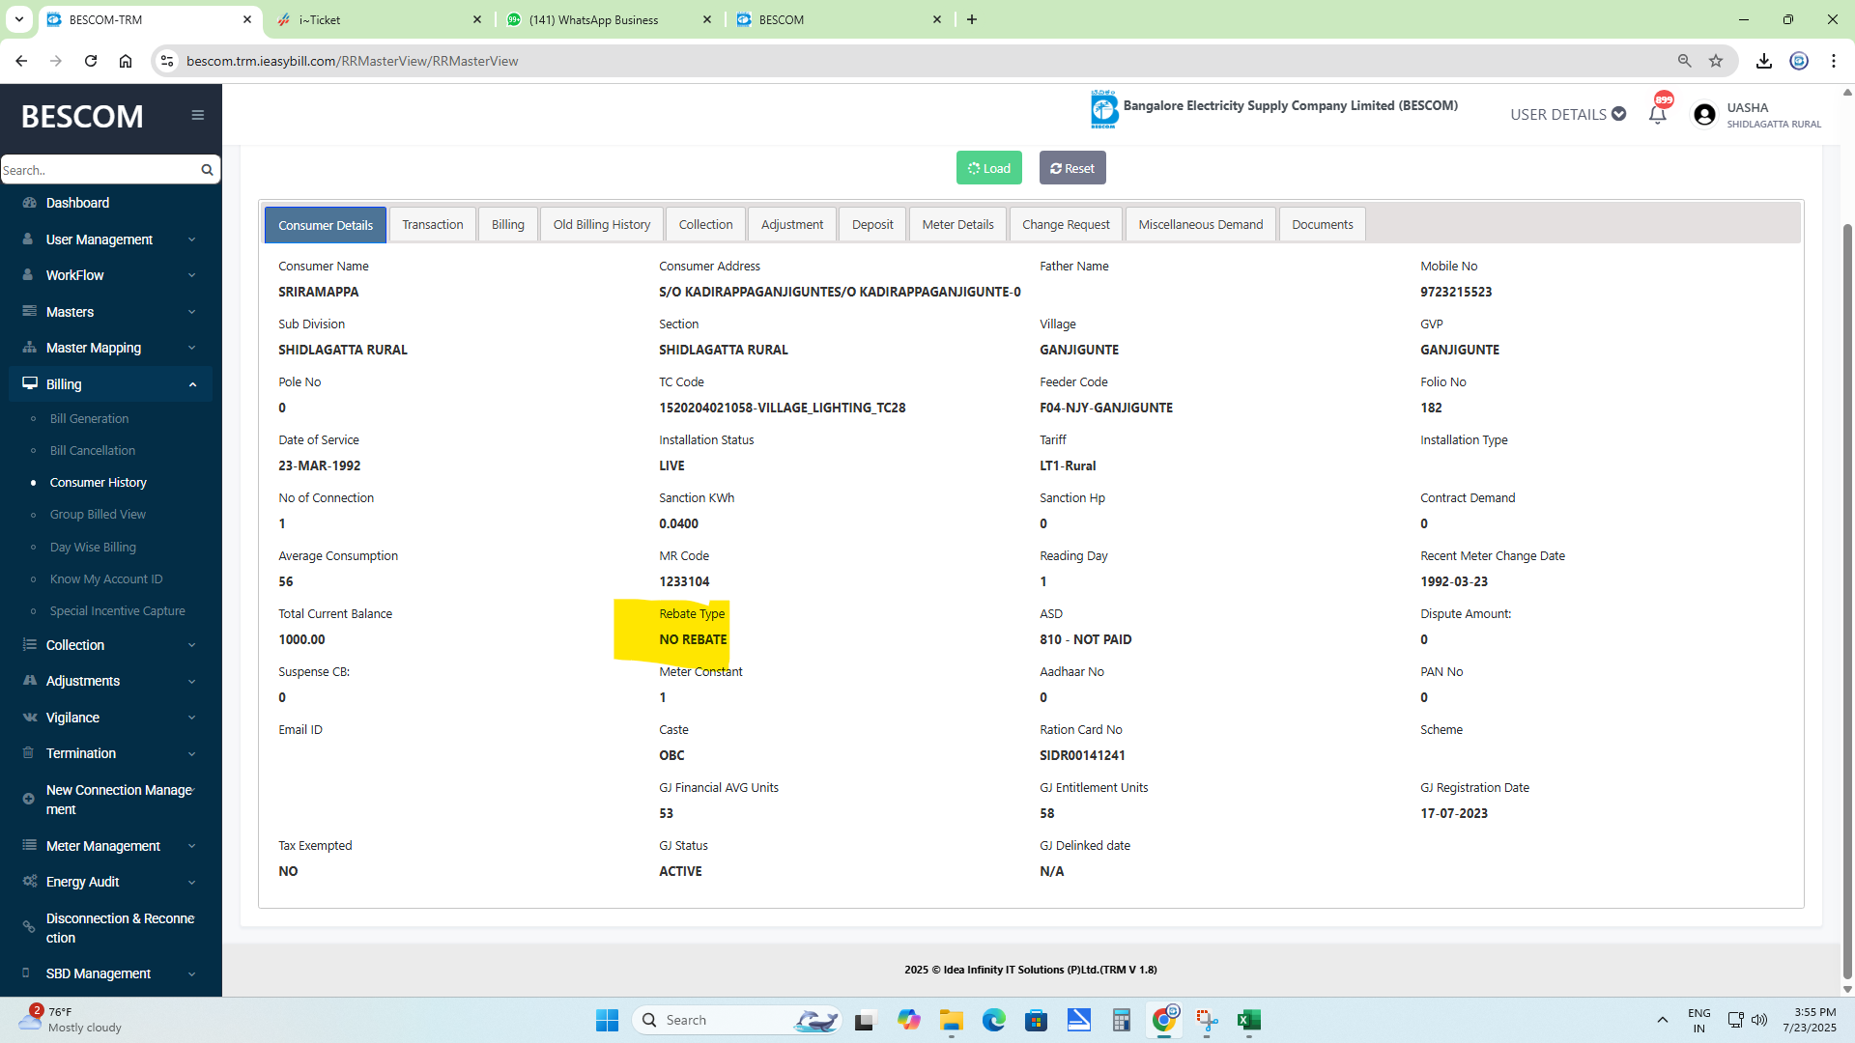The image size is (1855, 1043).
Task: Switch to the Meter Details tab
Action: (957, 224)
